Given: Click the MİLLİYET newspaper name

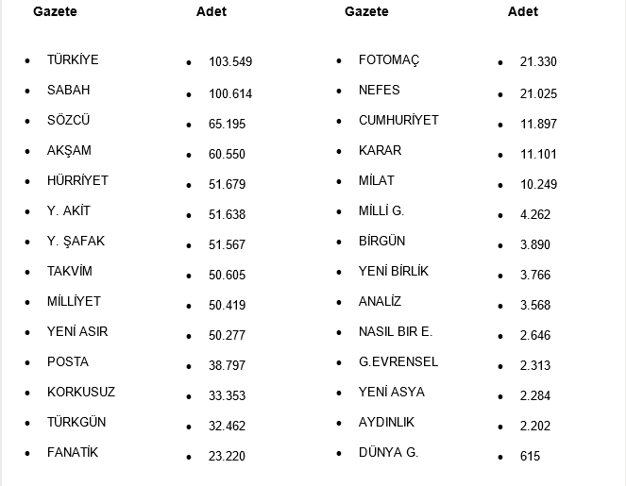Looking at the screenshot, I should tap(74, 301).
